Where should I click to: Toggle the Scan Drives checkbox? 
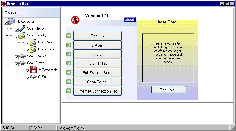click(x=17, y=64)
